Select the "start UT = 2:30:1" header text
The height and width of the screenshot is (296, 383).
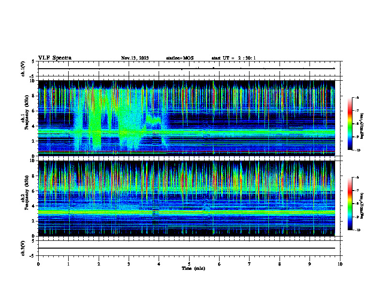234,58
